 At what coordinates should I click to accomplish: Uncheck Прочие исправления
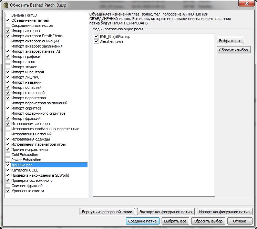[x=8, y=149]
